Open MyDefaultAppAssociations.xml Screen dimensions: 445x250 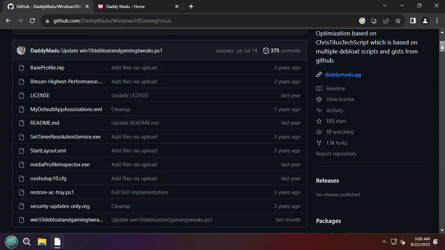66,109
